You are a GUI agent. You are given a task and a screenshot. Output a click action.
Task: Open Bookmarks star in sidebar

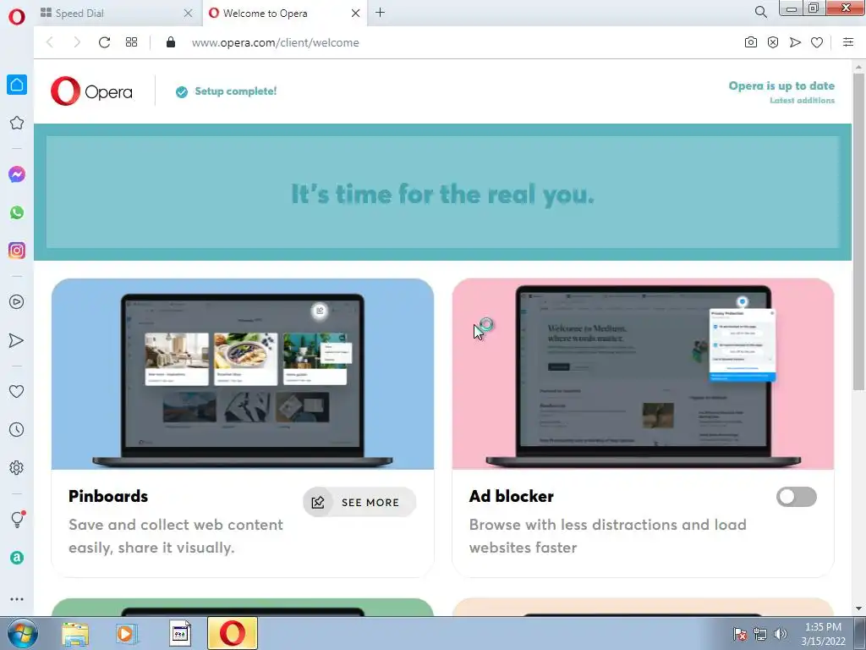[x=17, y=123]
